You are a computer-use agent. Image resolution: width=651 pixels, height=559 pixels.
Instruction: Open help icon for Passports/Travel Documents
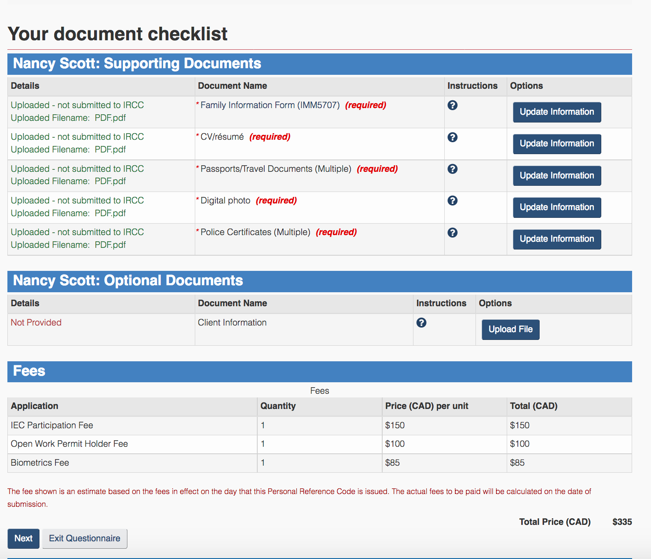point(452,169)
